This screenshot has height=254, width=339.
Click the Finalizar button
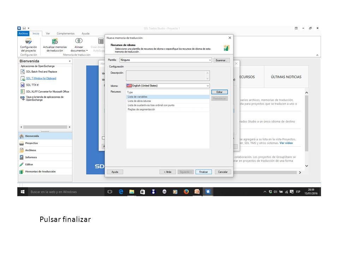pyautogui.click(x=203, y=172)
